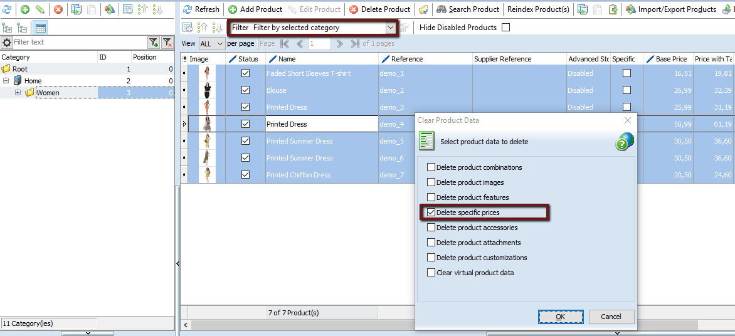This screenshot has height=336, width=735.
Task: Check Delete product features
Action: click(x=431, y=197)
